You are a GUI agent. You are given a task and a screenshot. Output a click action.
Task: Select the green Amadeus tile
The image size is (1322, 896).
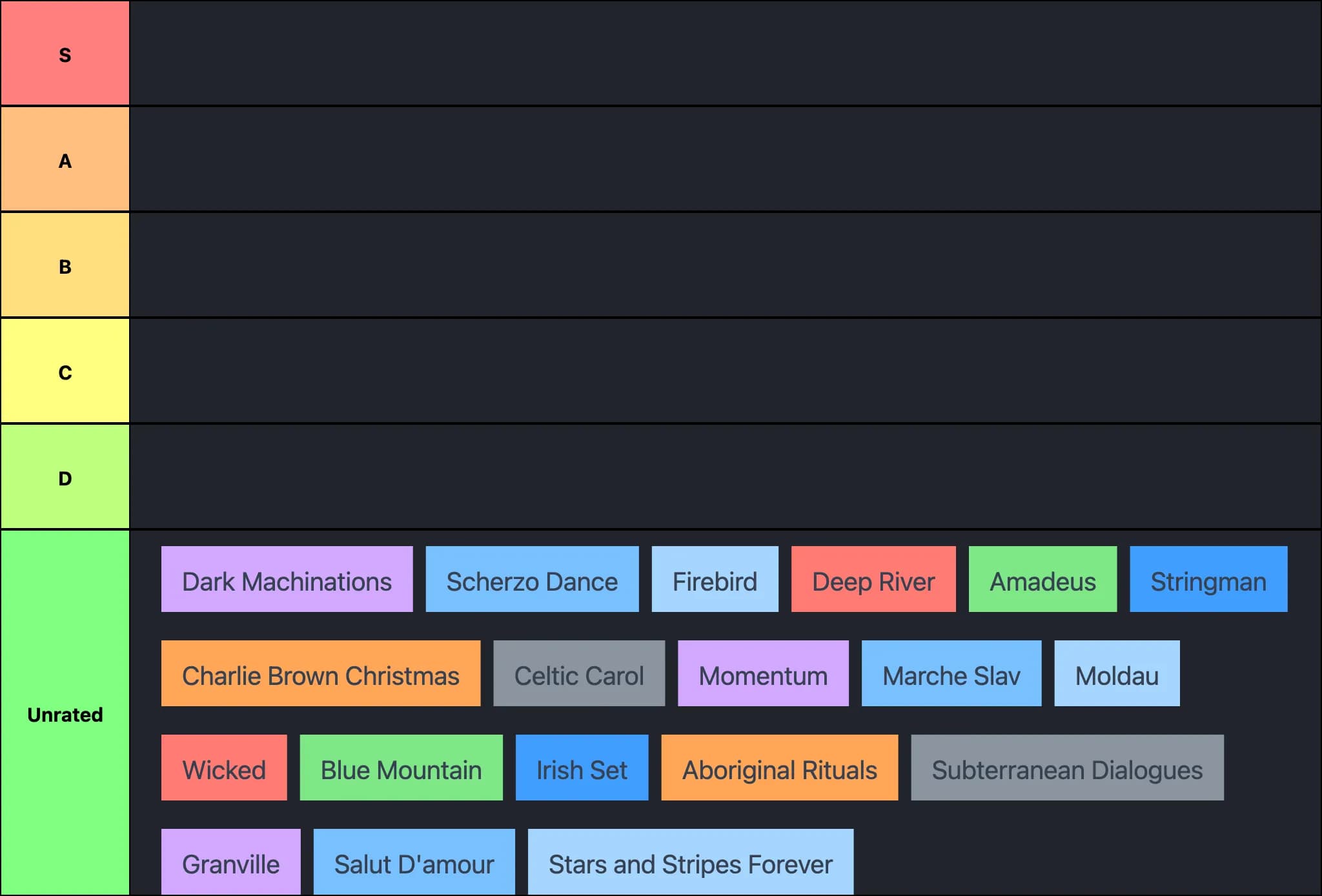(x=1042, y=579)
